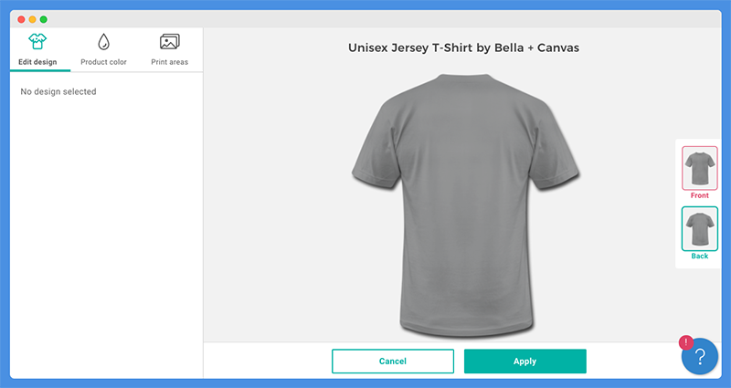This screenshot has height=388, width=731.
Task: Close the window with the red button
Action: (21, 19)
